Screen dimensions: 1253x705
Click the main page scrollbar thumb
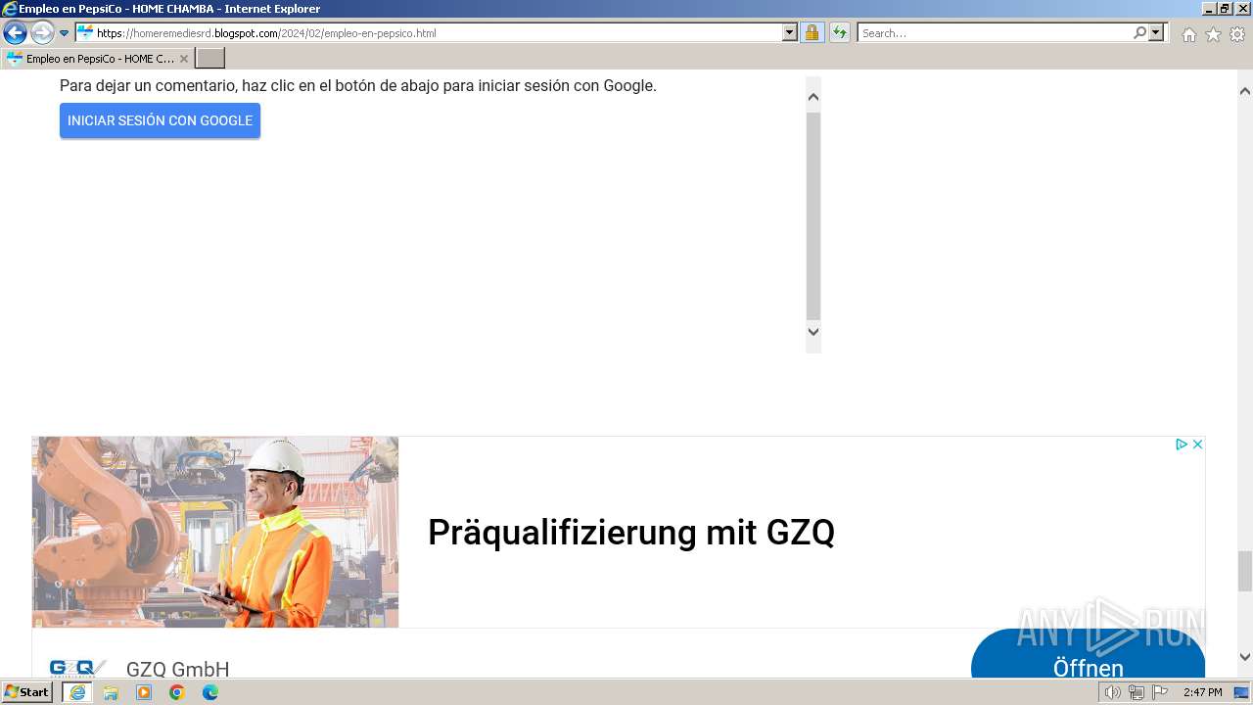pos(1245,571)
